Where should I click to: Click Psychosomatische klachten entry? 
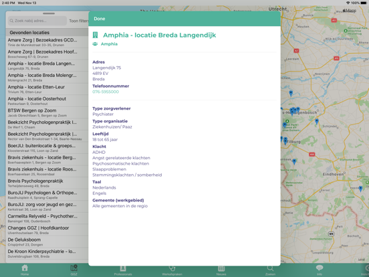click(x=121, y=164)
